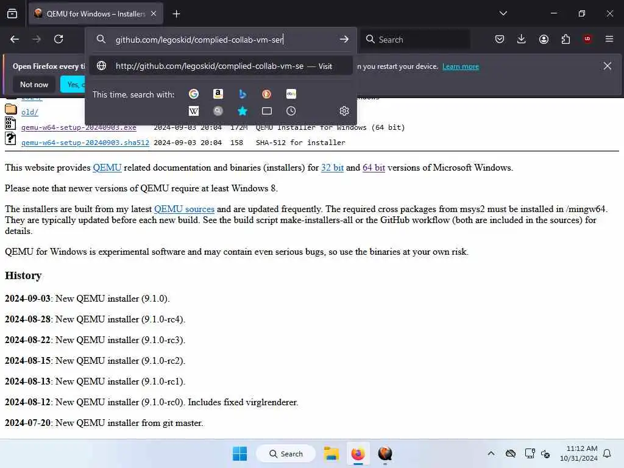Open the 32 bit link
Viewport: 624px width, 468px height.
pos(332,168)
